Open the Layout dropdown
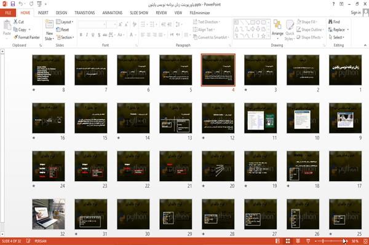The image size is (369, 245). 65,22
